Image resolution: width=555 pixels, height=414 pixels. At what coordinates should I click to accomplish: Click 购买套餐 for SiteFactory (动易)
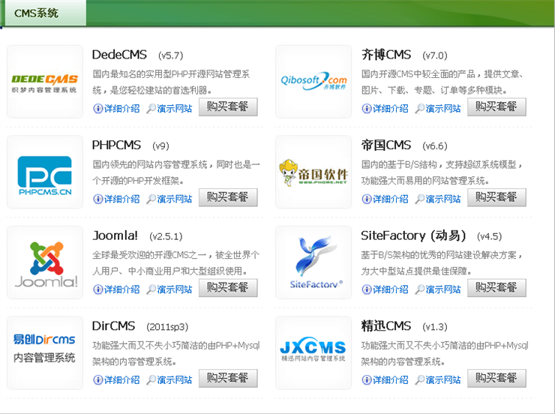point(496,288)
